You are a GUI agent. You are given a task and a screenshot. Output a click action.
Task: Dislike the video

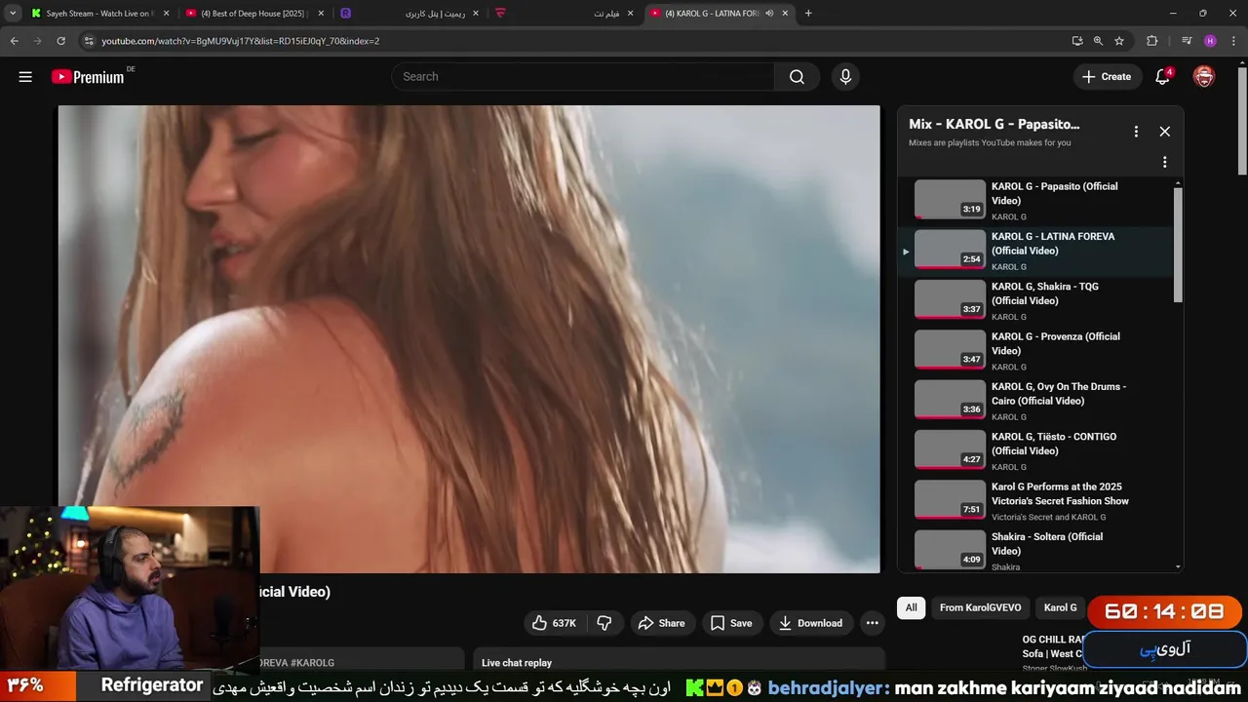604,623
